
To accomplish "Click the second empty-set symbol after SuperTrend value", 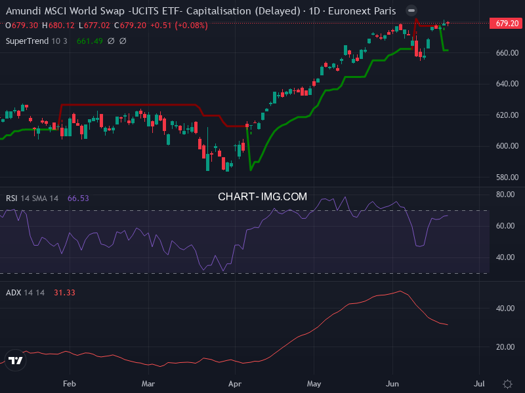I will (123, 41).
